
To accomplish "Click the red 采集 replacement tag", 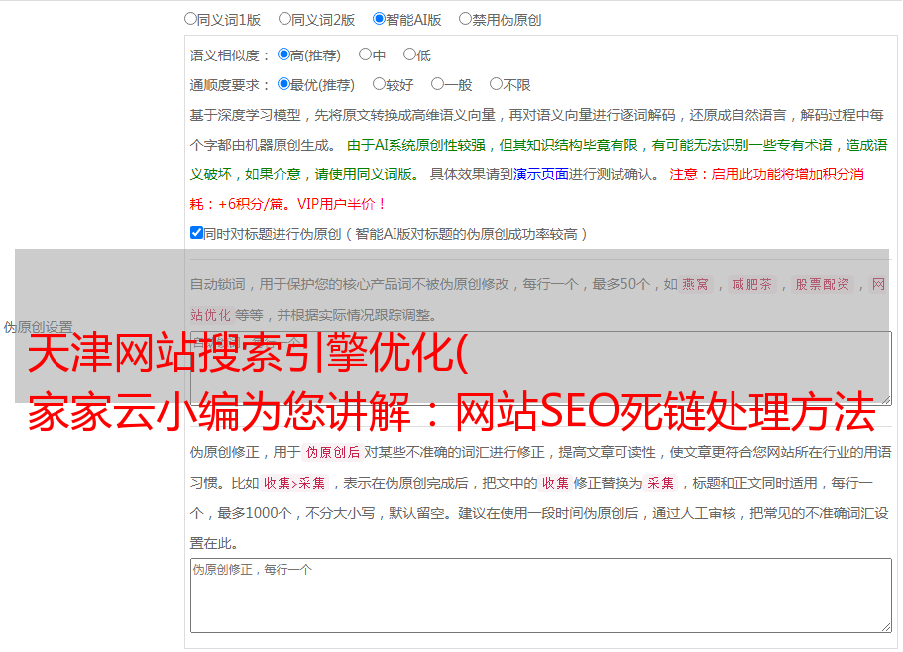I will (660, 483).
